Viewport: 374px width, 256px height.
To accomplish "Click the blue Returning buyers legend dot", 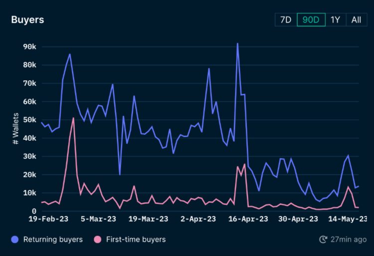I will click(14, 240).
